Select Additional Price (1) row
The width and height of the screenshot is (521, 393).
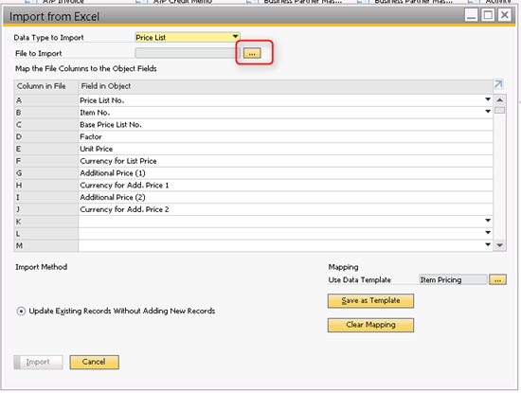[x=285, y=173]
